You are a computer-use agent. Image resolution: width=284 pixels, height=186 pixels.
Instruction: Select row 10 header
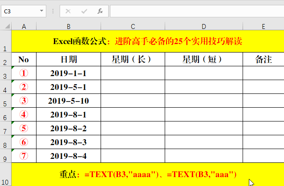pyautogui.click(x=5, y=174)
